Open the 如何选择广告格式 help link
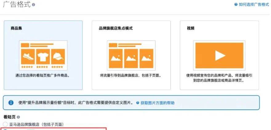 tap(254, 5)
